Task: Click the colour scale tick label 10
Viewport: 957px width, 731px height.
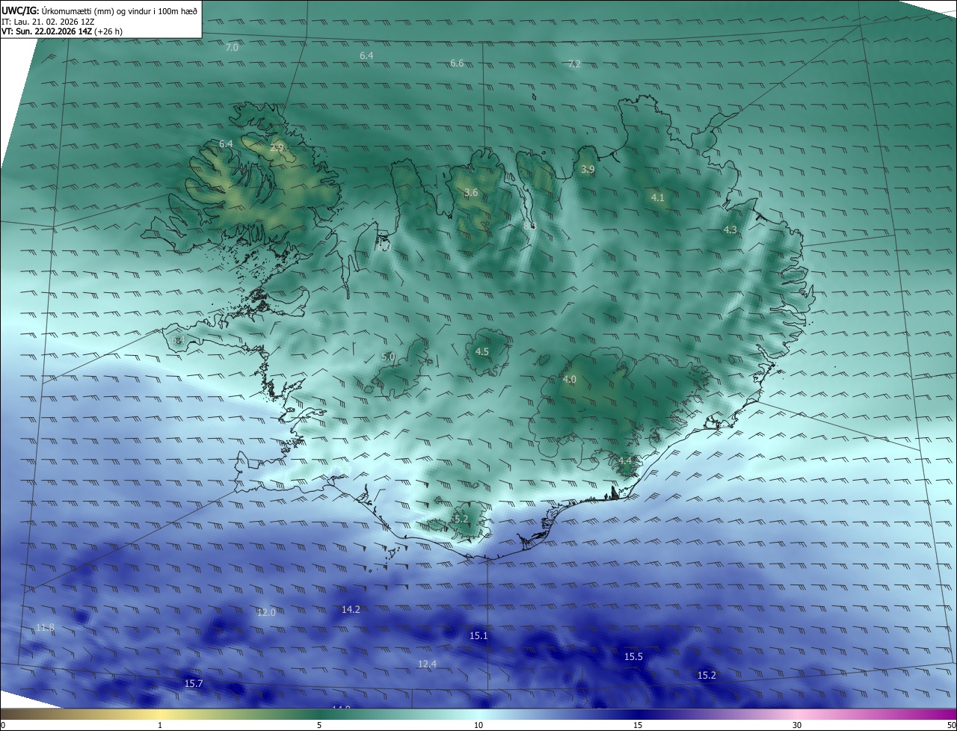Action: pyautogui.click(x=478, y=725)
